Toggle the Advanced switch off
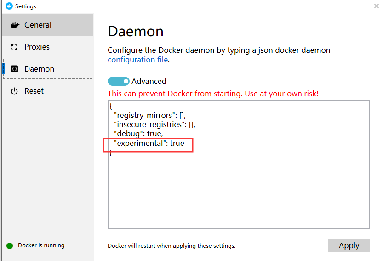Screen dimensions: 383x261 point(119,81)
